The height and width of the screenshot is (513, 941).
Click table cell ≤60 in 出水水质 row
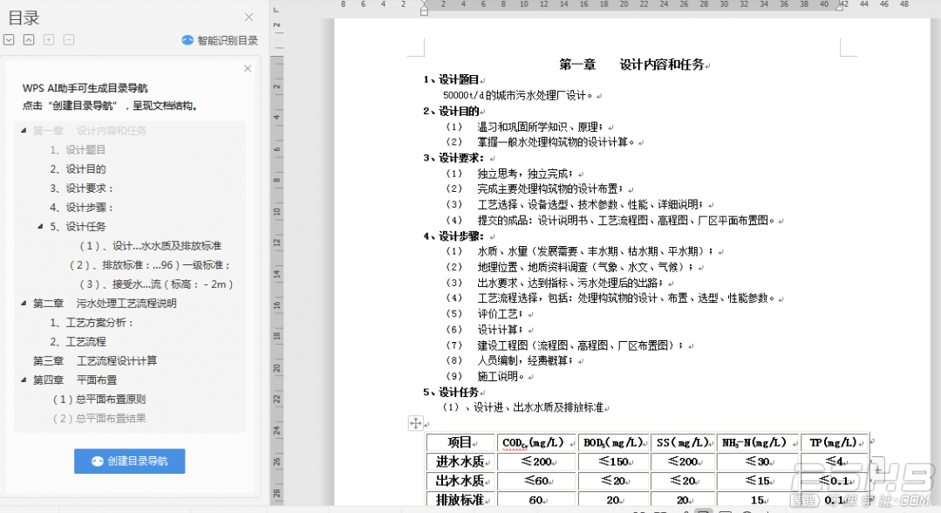(536, 481)
